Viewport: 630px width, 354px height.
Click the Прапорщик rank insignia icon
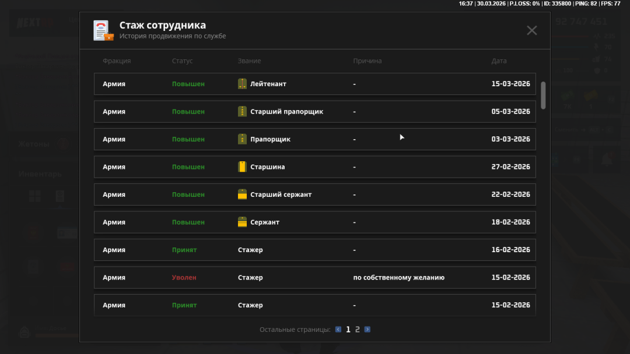242,139
